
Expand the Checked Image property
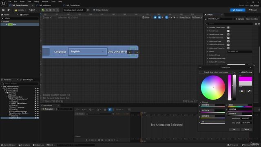[207, 31]
